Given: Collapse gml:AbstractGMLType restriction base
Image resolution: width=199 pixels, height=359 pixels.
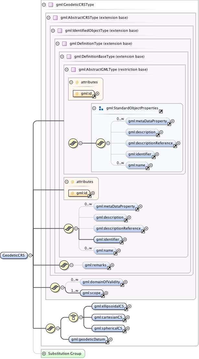Looking at the screenshot, I should tap(66, 69).
